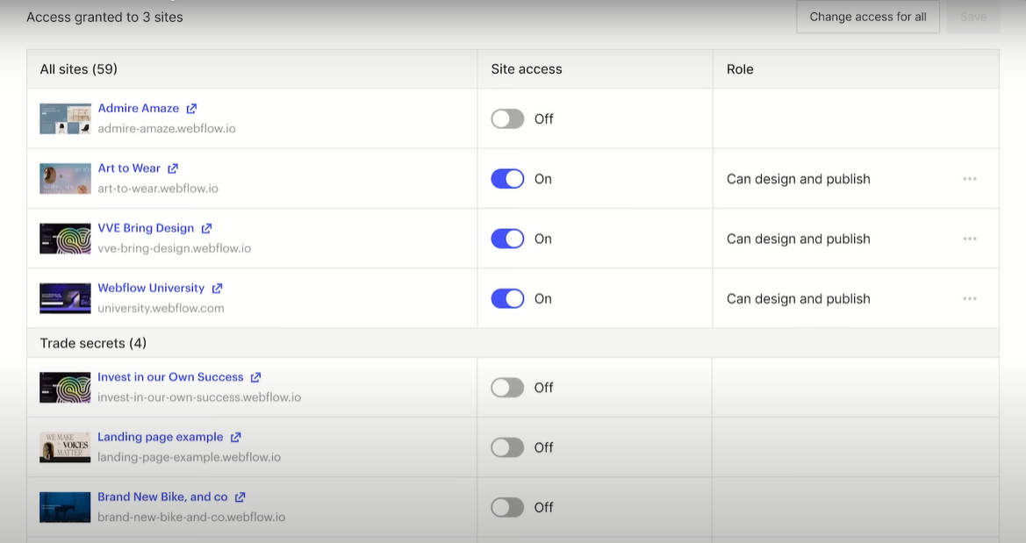Click 'vve-bring-design.webflow.io' URL text

[x=174, y=248]
